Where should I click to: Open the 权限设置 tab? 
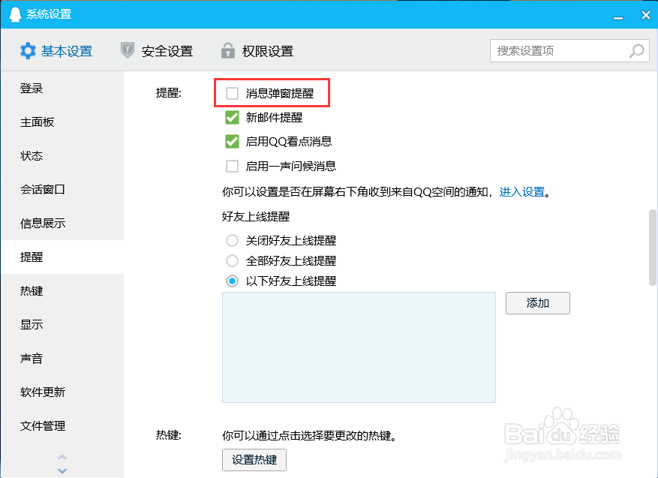[x=257, y=51]
